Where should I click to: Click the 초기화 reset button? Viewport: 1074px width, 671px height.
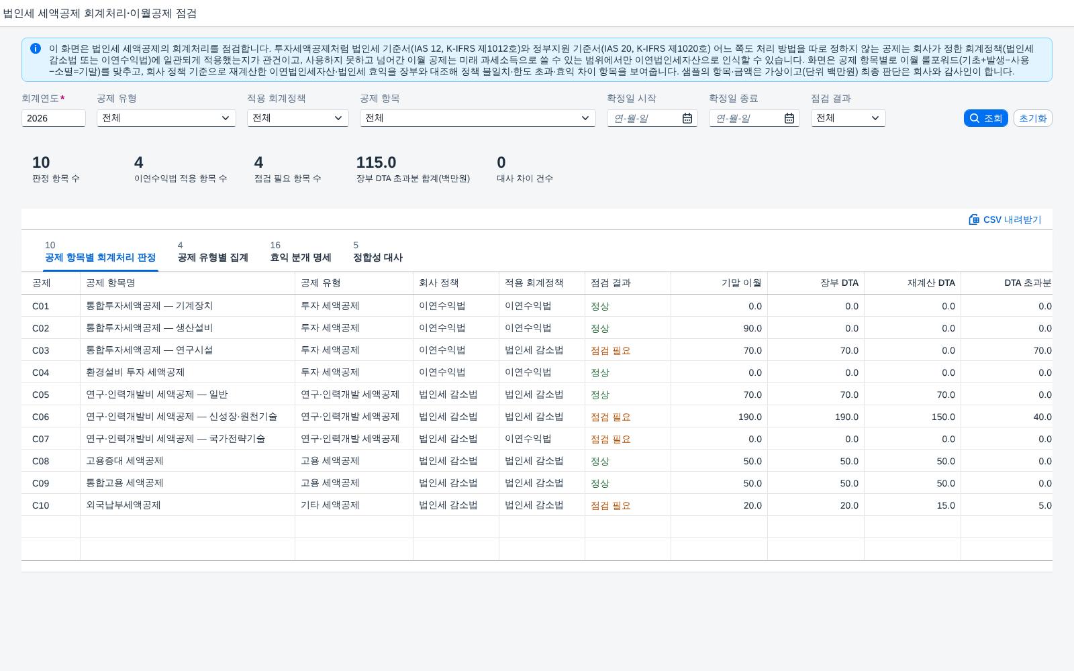click(x=1032, y=118)
